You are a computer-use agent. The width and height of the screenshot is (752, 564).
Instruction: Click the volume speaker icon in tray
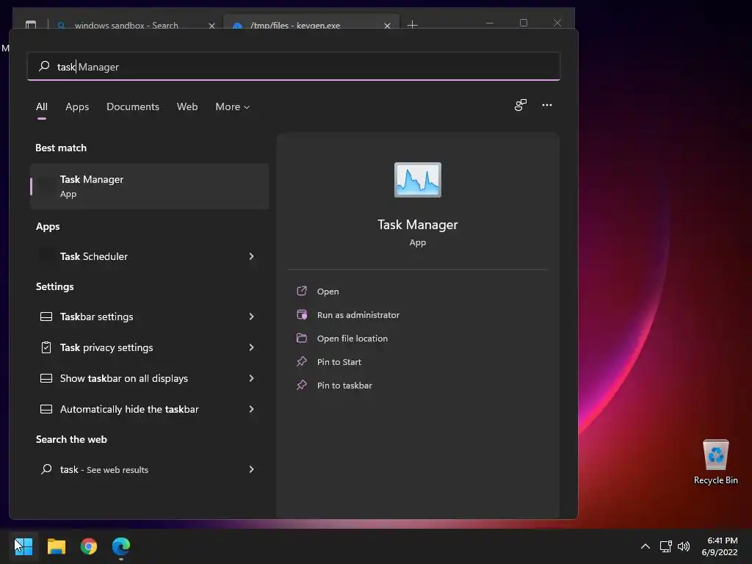click(x=684, y=546)
